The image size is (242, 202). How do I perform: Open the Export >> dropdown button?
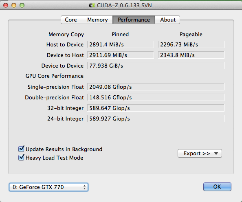pos(200,154)
